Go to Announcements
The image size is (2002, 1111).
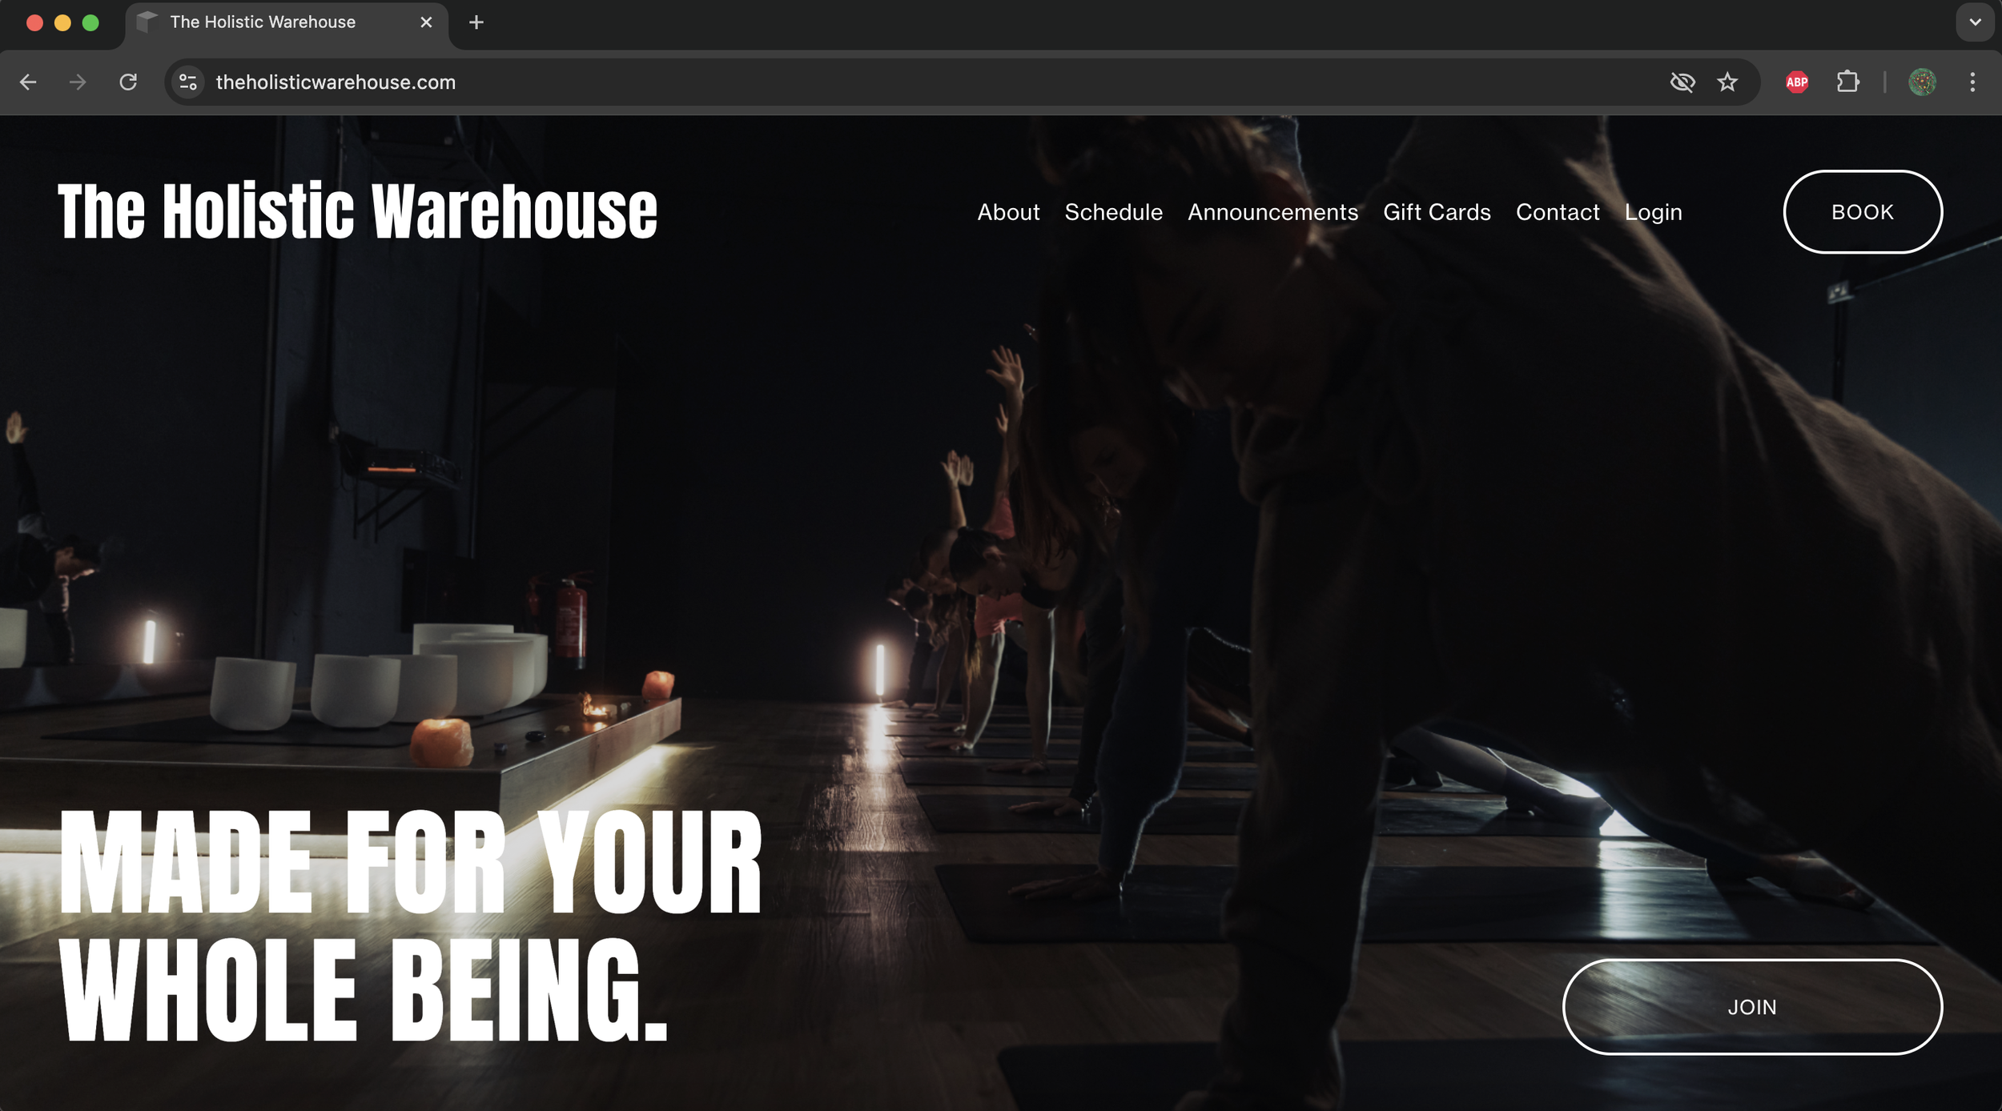(x=1272, y=212)
